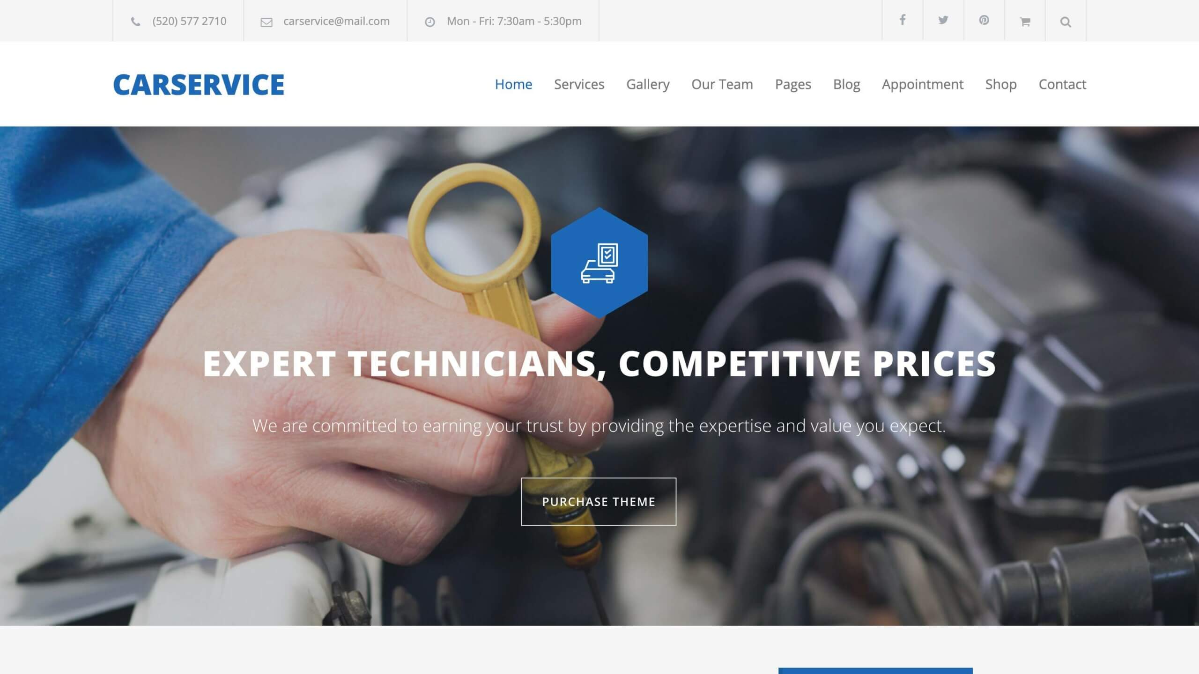Image resolution: width=1199 pixels, height=674 pixels.
Task: Click the business hours clock icon
Action: click(x=429, y=22)
